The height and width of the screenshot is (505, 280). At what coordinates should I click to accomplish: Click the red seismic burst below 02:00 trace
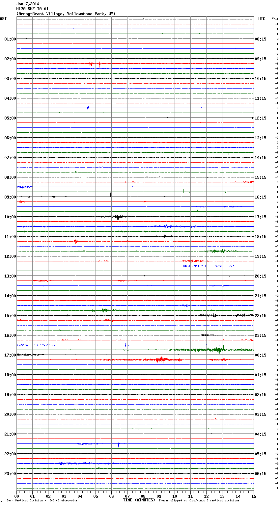pyautogui.click(x=91, y=64)
